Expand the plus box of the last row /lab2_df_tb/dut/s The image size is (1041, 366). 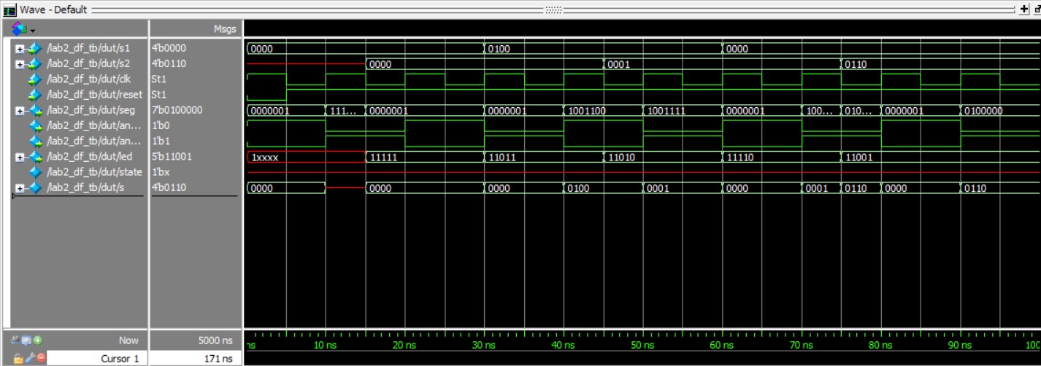click(x=18, y=187)
